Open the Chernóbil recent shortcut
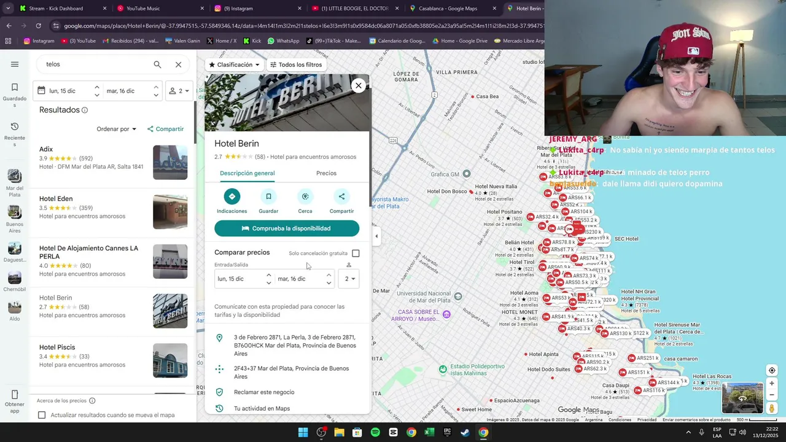 15,282
